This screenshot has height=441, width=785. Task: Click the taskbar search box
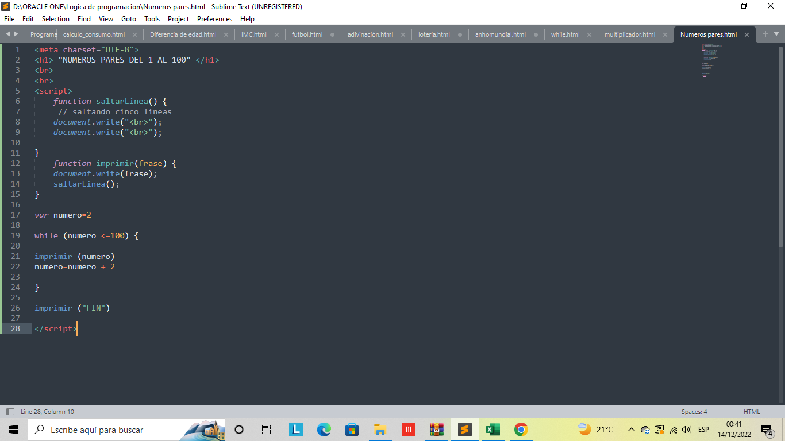(126, 430)
